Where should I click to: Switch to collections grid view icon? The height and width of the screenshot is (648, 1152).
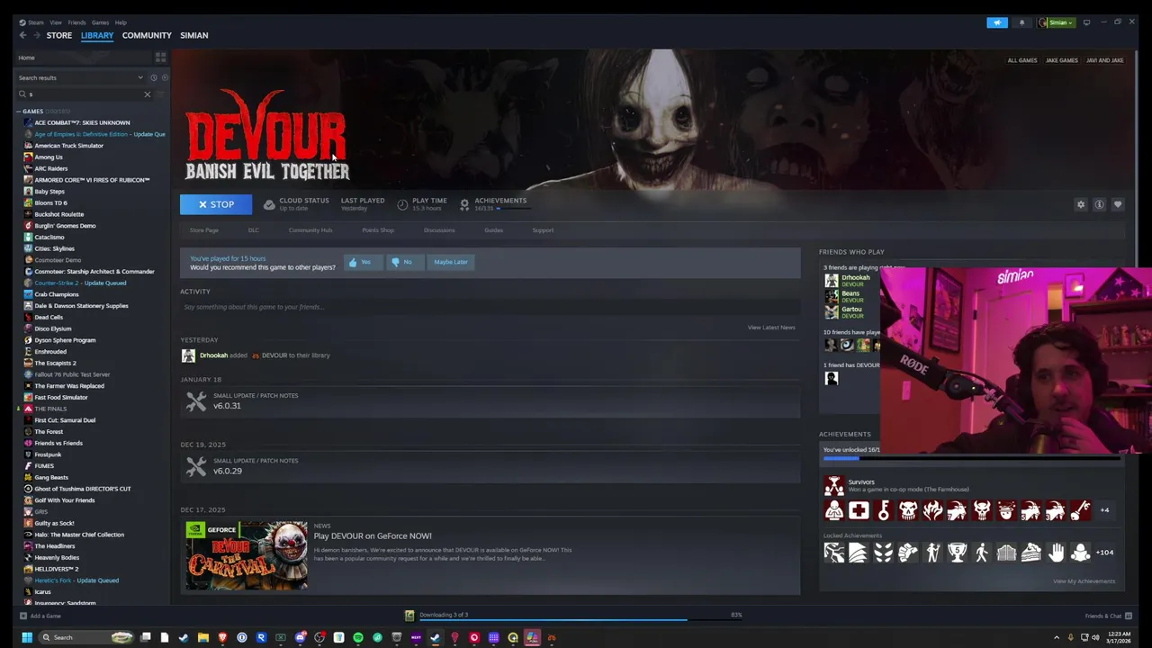(160, 58)
